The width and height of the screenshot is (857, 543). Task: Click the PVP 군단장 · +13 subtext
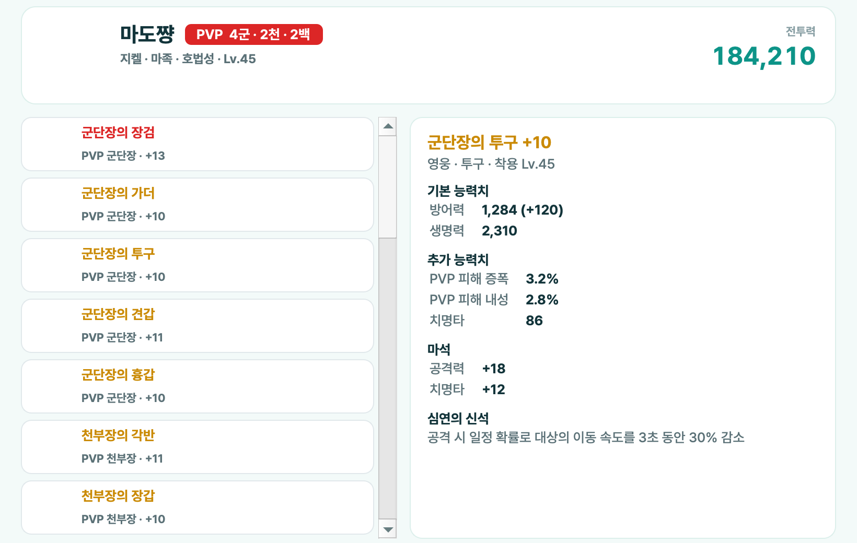123,156
